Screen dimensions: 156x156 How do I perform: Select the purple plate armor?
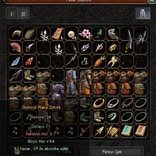pyautogui.click(x=57, y=94)
